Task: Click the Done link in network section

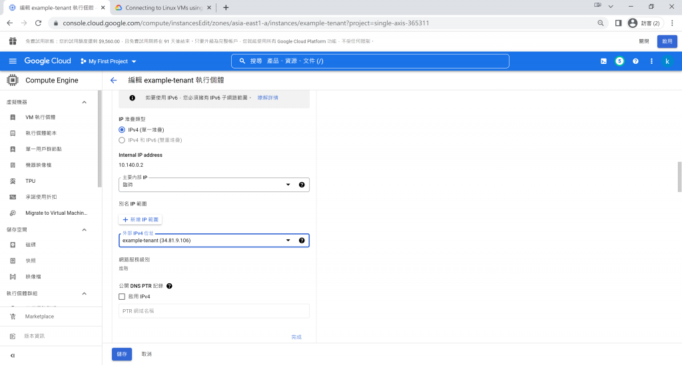Action: (296, 337)
